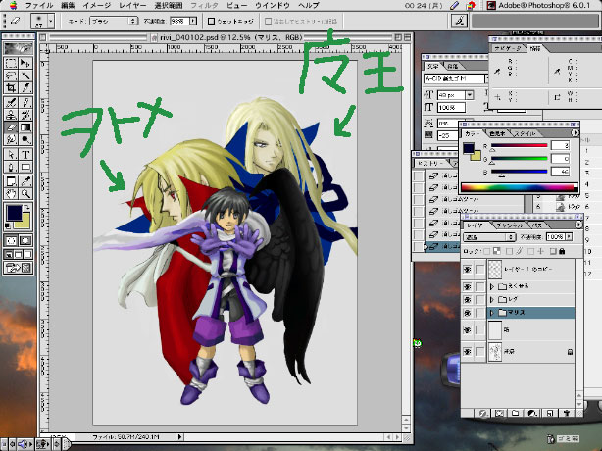
Task: Click the foreground color swatch in toolbox
Action: tap(14, 213)
